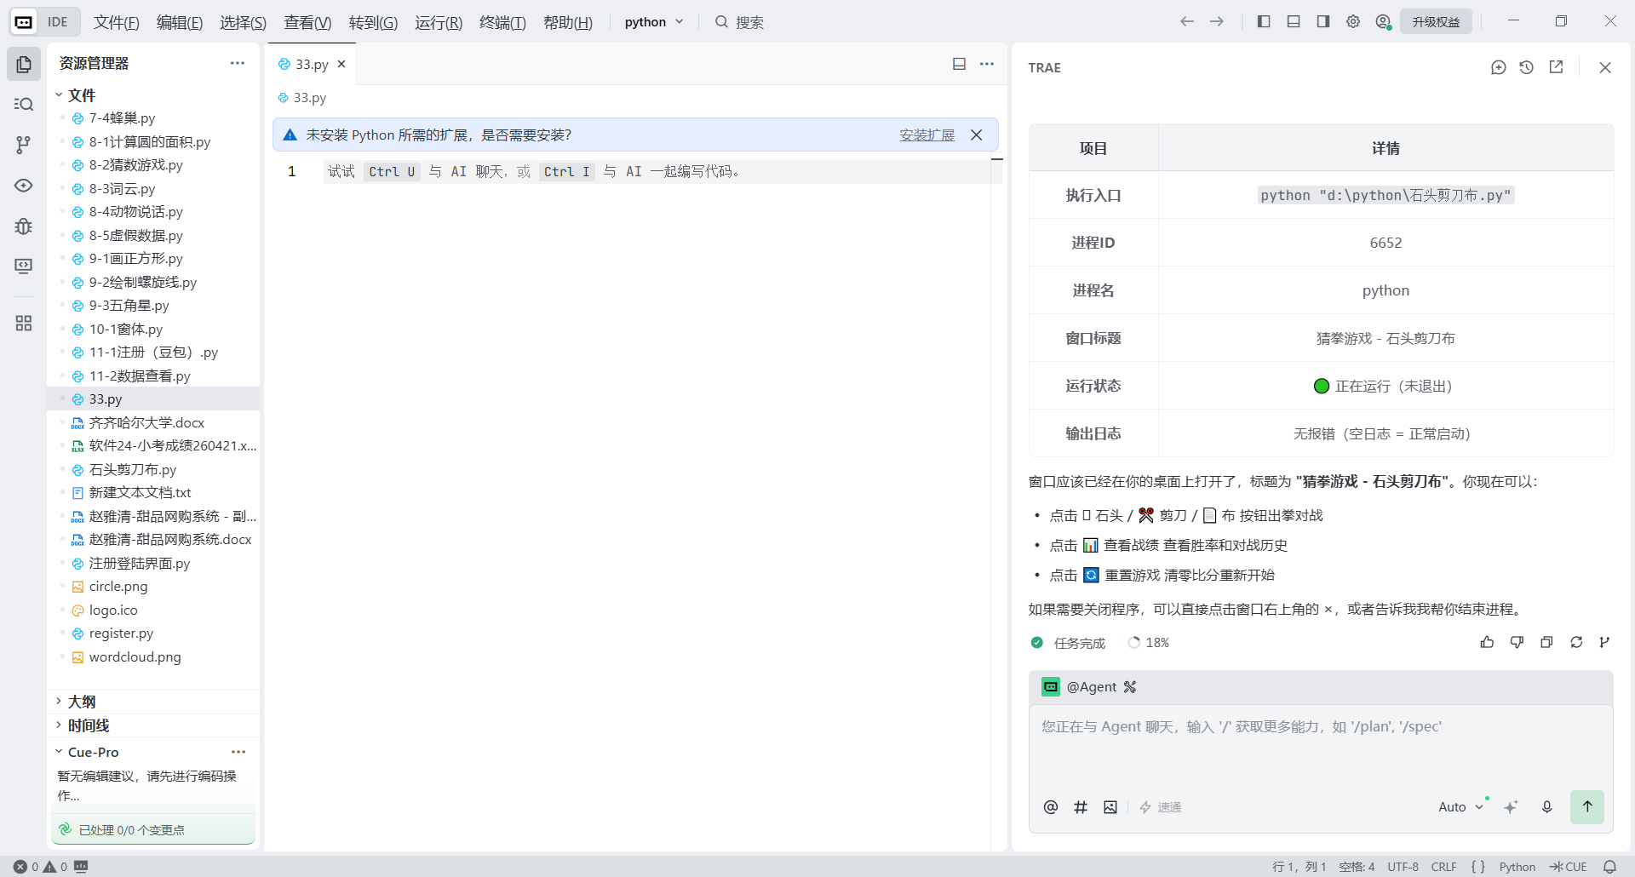
Task: Send message with green arrow button
Action: (1587, 806)
